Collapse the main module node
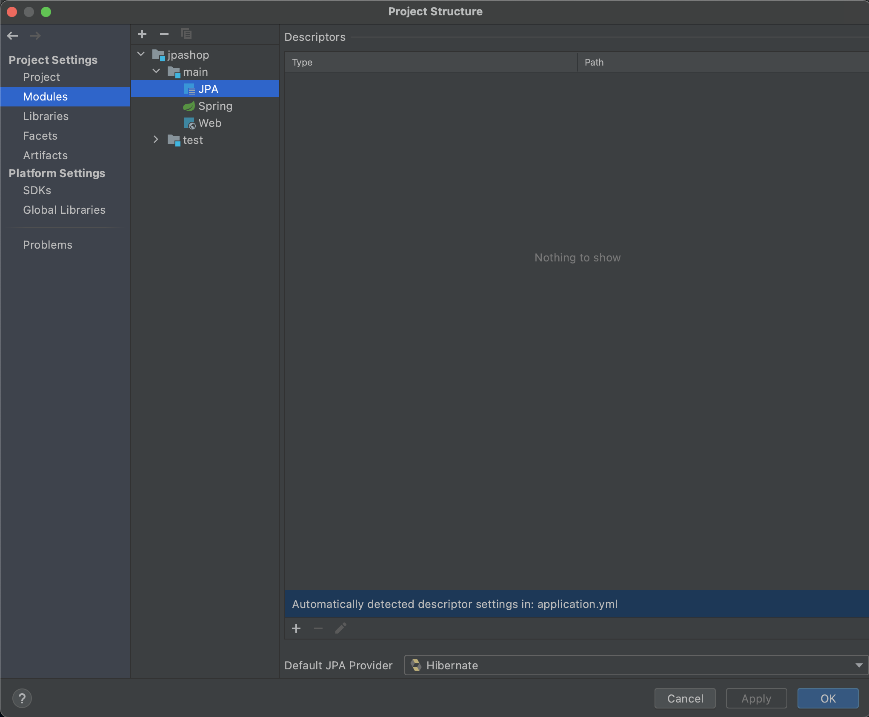This screenshot has height=717, width=869. coord(156,72)
